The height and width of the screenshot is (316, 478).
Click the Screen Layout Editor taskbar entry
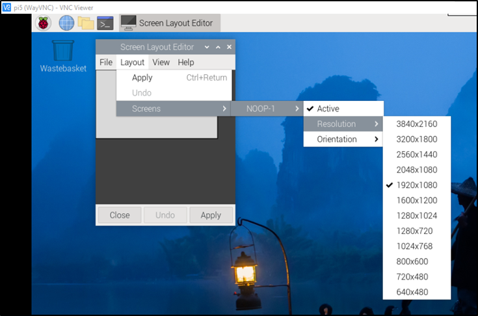click(x=170, y=23)
